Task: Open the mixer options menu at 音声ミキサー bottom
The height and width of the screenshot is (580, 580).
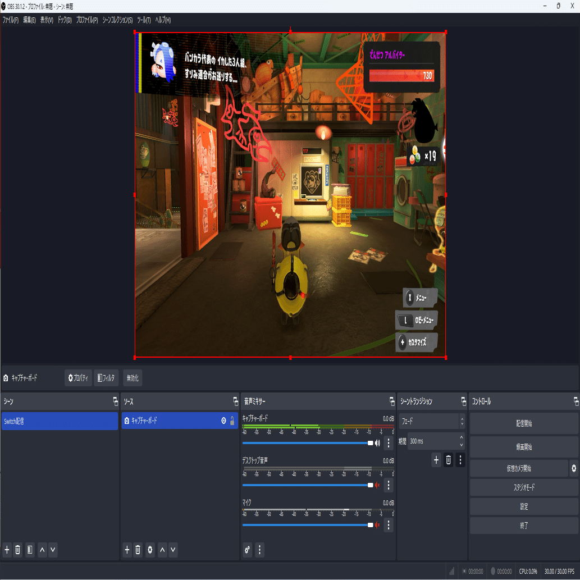Action: point(259,550)
